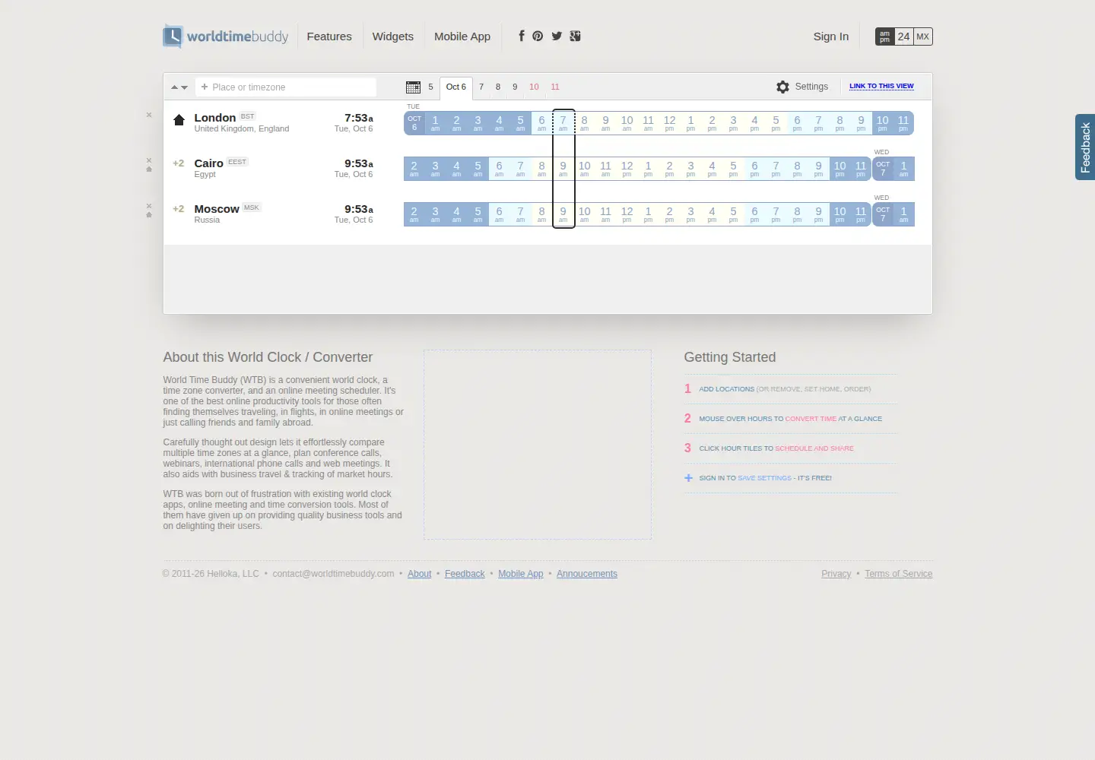The width and height of the screenshot is (1095, 760).
Task: Open the Google Plus icon
Action: 575,36
